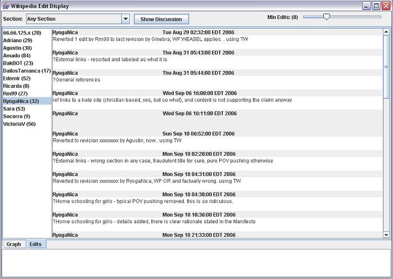This screenshot has height=279, width=393.
Task: Select user BakBOT (23)
Action: click(x=27, y=63)
